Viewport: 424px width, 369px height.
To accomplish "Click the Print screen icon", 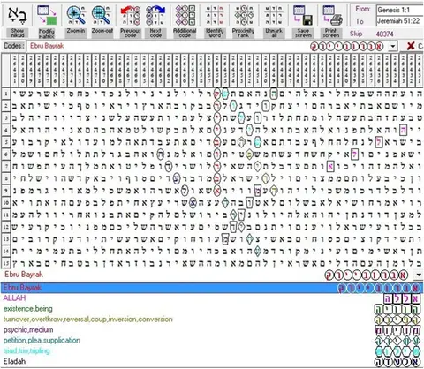I will click(x=332, y=16).
